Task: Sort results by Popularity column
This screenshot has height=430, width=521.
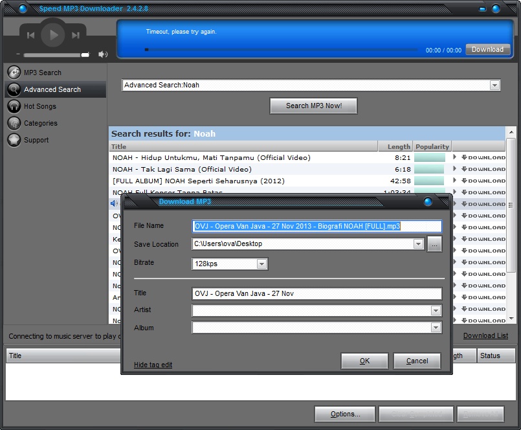Action: point(432,146)
